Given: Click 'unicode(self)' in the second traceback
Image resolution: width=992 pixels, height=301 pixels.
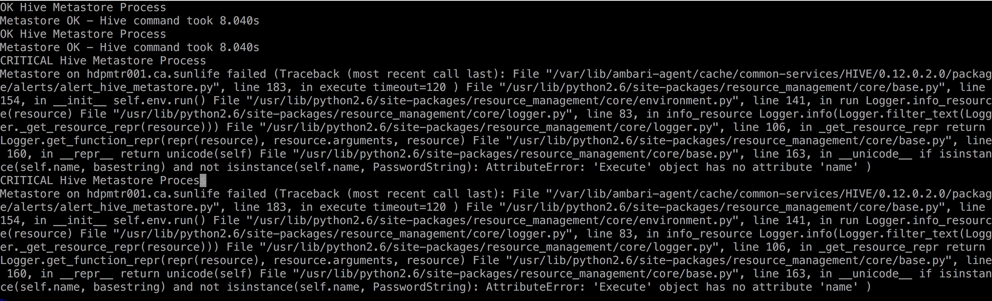Looking at the screenshot, I should tap(209, 274).
